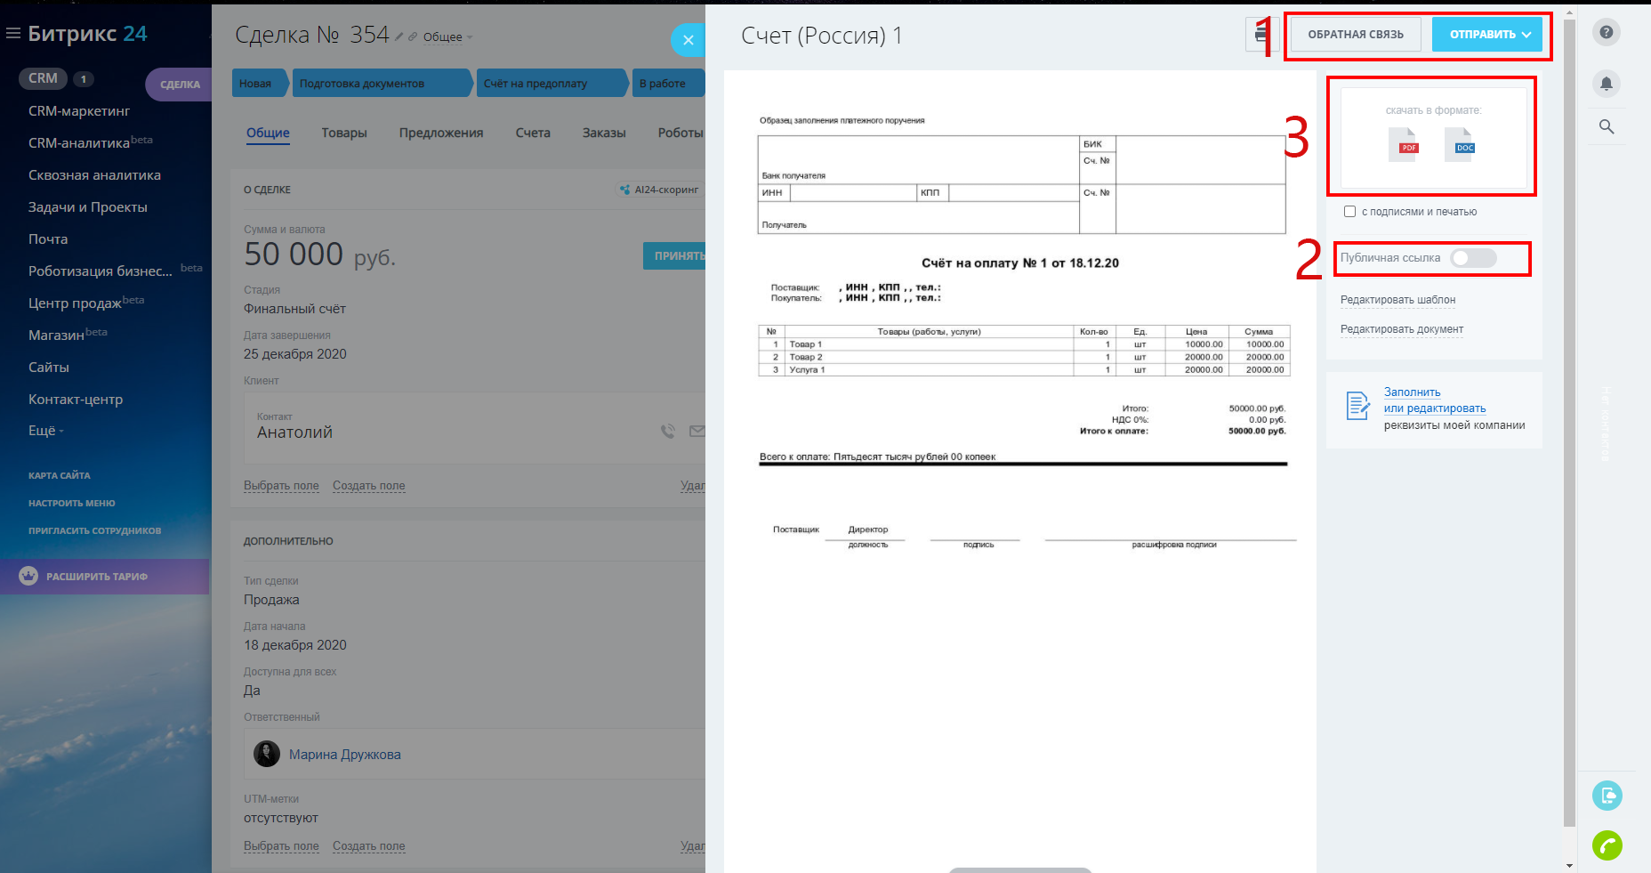Screen dimensions: 1651x873
Task: Click РАСШИРИТЬ ТАРИФ button
Action: coord(104,577)
